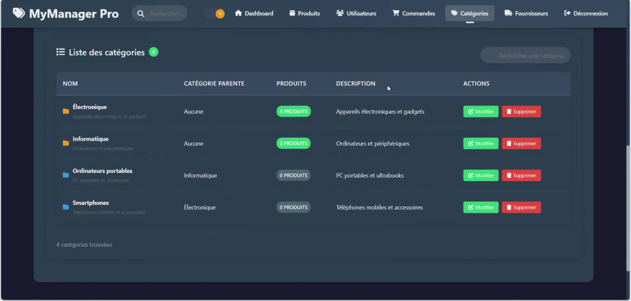The width and height of the screenshot is (631, 301).
Task: Click description 'Ordinateurs et périphériques' cell
Action: click(x=373, y=143)
